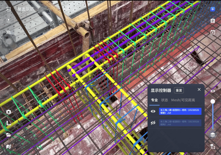Click the 重置 reset button

pyautogui.click(x=179, y=90)
